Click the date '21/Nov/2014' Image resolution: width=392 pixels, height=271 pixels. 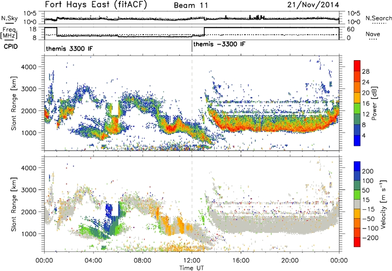coord(313,5)
